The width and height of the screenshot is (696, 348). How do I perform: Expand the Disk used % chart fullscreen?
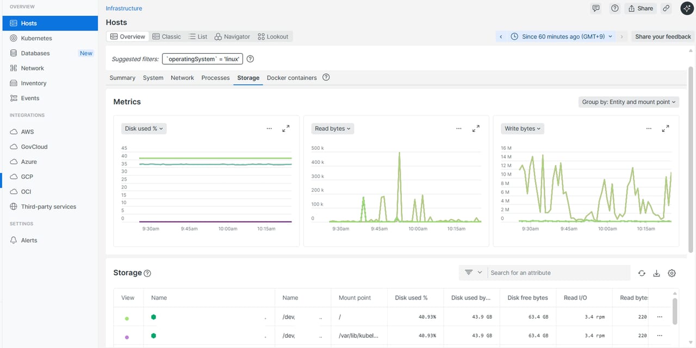click(286, 129)
